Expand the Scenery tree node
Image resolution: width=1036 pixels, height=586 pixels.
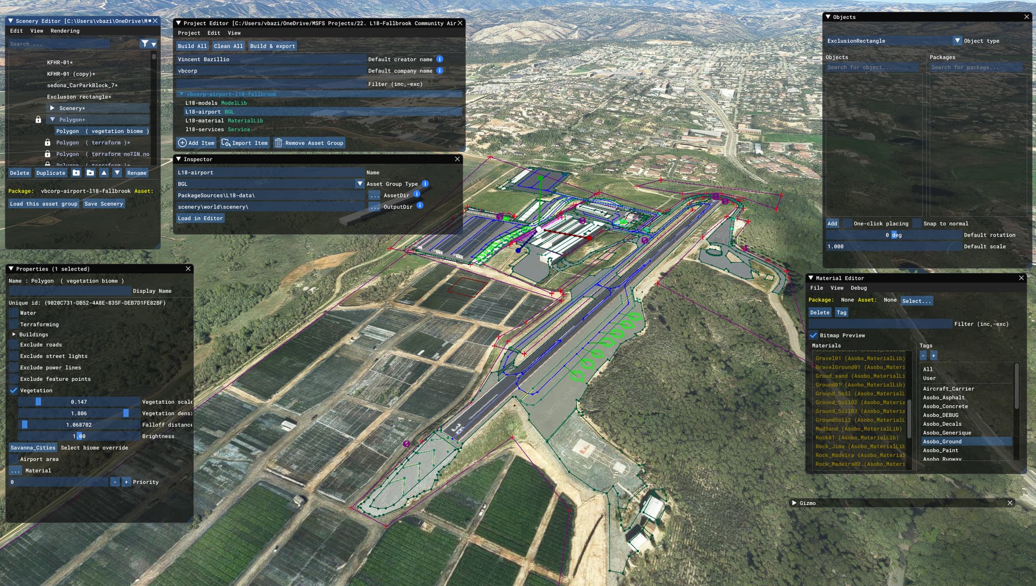[x=52, y=108]
